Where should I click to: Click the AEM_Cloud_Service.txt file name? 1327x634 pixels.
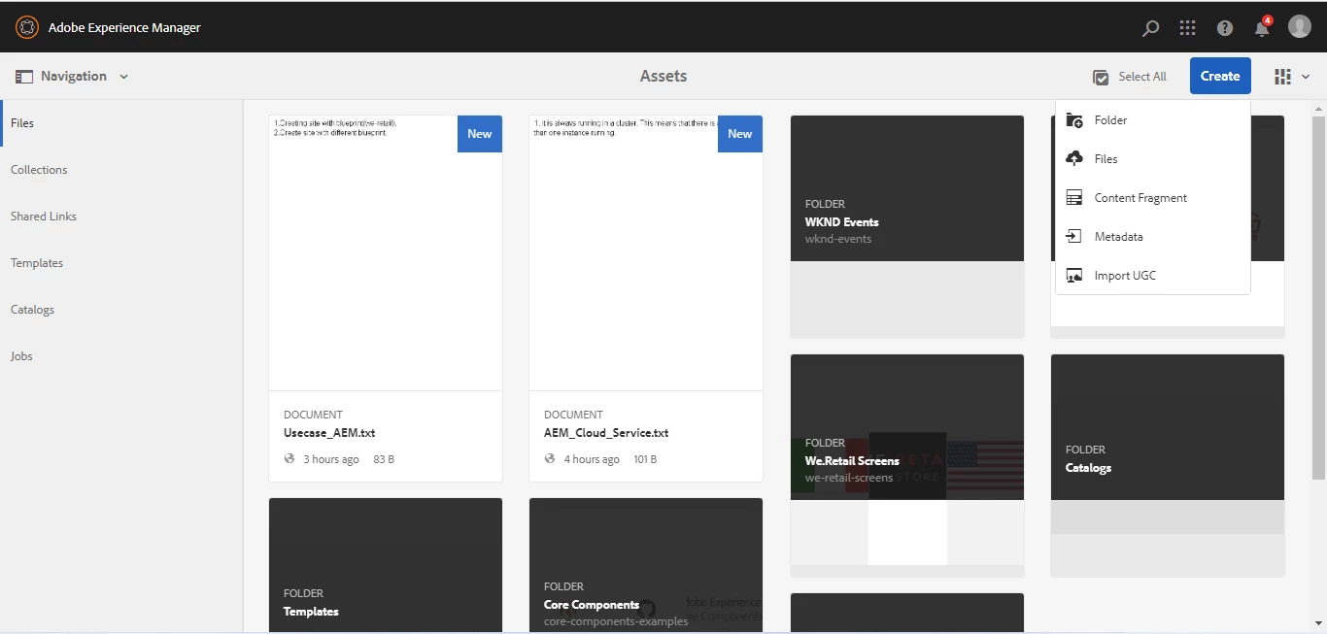(x=606, y=433)
